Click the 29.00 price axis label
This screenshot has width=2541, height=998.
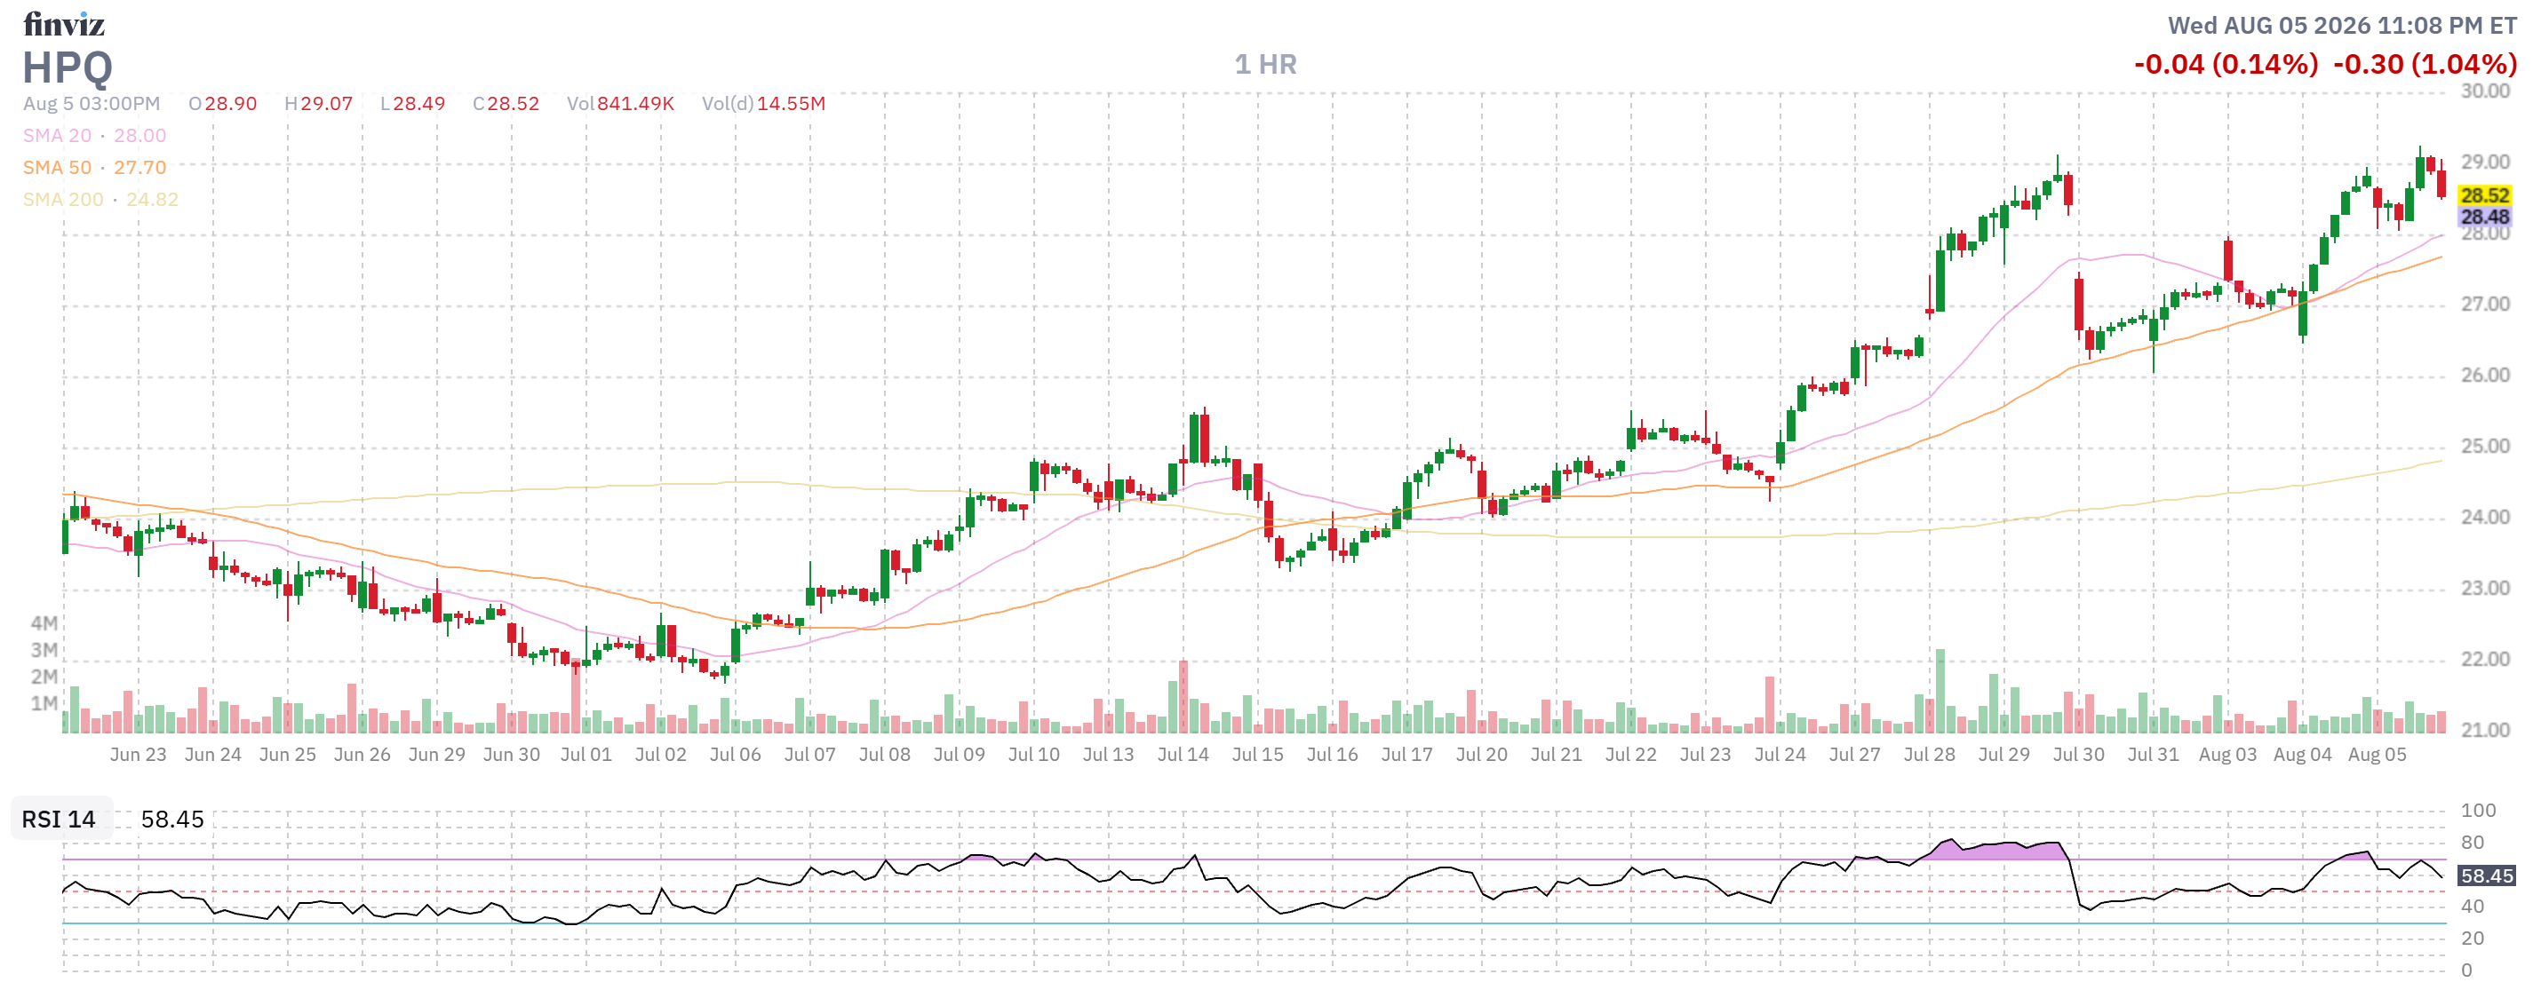pyautogui.click(x=2485, y=162)
